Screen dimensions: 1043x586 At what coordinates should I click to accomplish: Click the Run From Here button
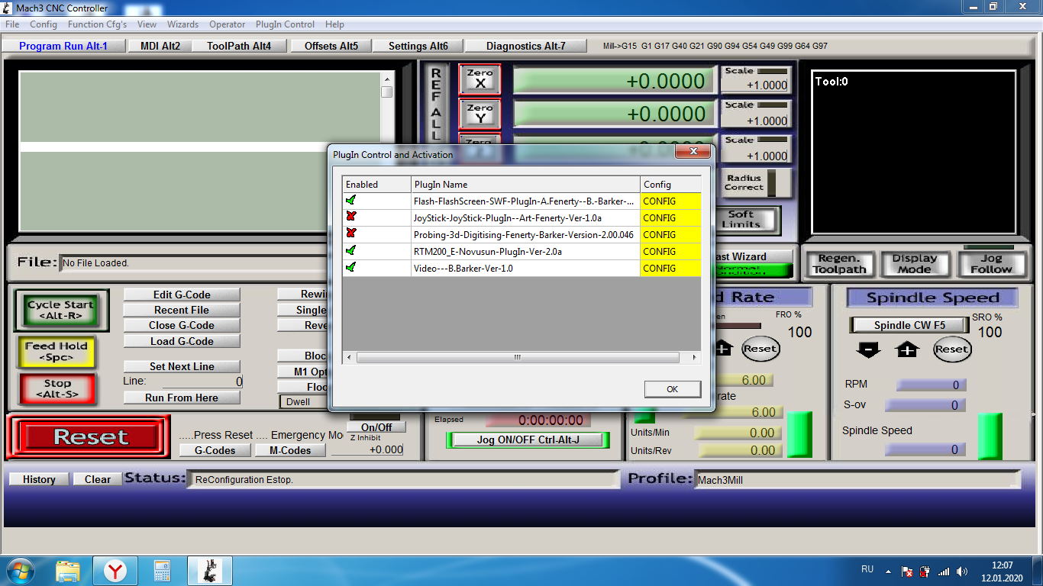182,398
